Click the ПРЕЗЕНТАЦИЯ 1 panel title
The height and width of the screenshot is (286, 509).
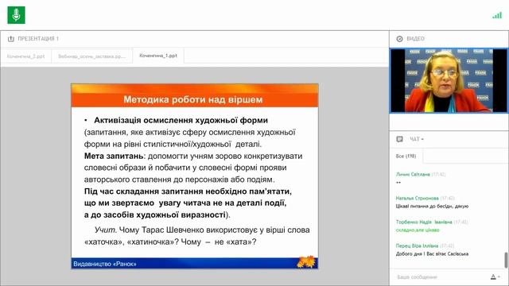click(x=38, y=39)
